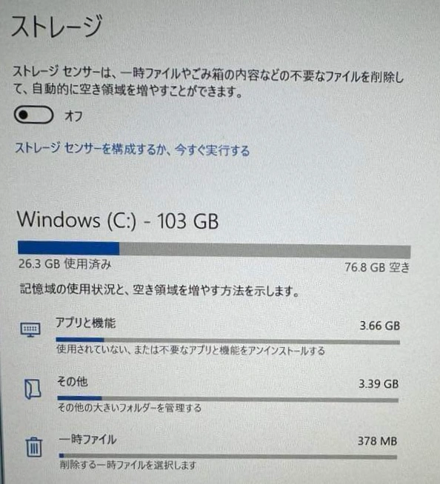The image size is (440, 484).
Task: Click the その他 folder icon
Action: tap(33, 389)
